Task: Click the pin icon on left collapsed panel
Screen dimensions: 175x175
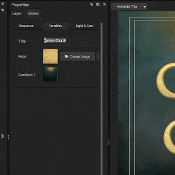Action: 2,10
